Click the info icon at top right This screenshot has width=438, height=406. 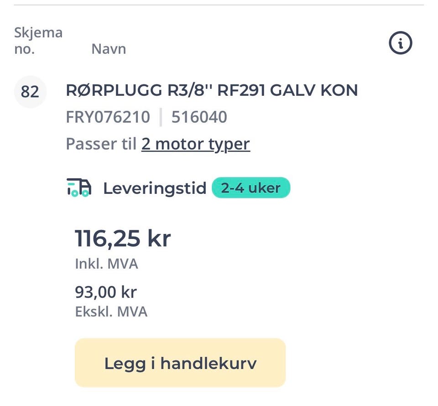click(x=400, y=44)
